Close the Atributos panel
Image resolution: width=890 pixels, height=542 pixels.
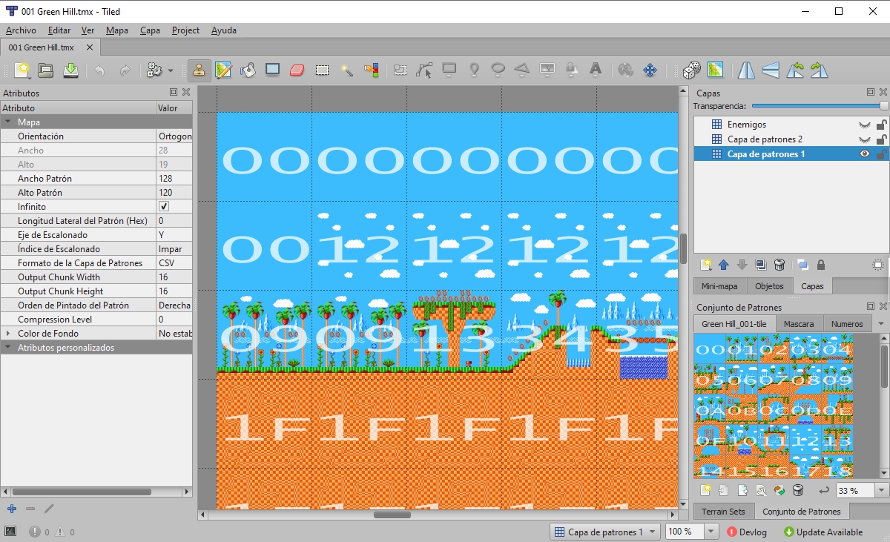point(186,93)
